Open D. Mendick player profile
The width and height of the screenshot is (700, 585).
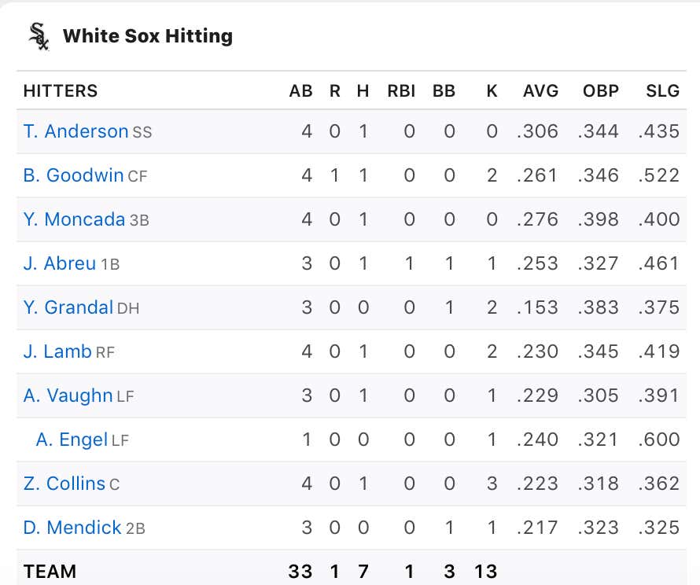coord(72,528)
